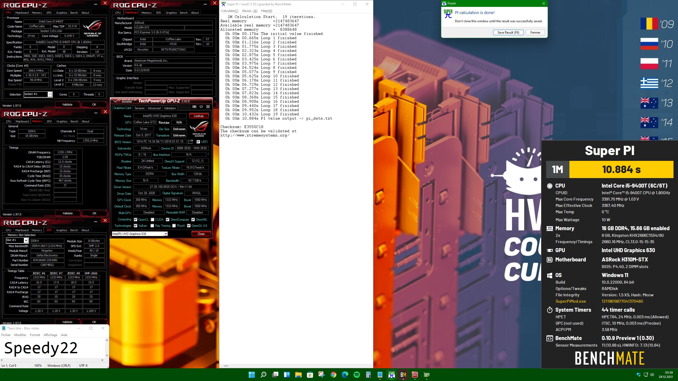The width and height of the screenshot is (678, 381).
Task: Click the GPU-Z Lookup button
Action: click(199, 116)
